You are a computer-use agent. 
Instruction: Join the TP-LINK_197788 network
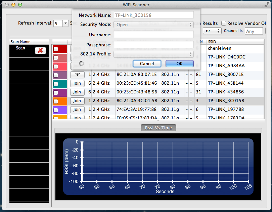point(77,110)
